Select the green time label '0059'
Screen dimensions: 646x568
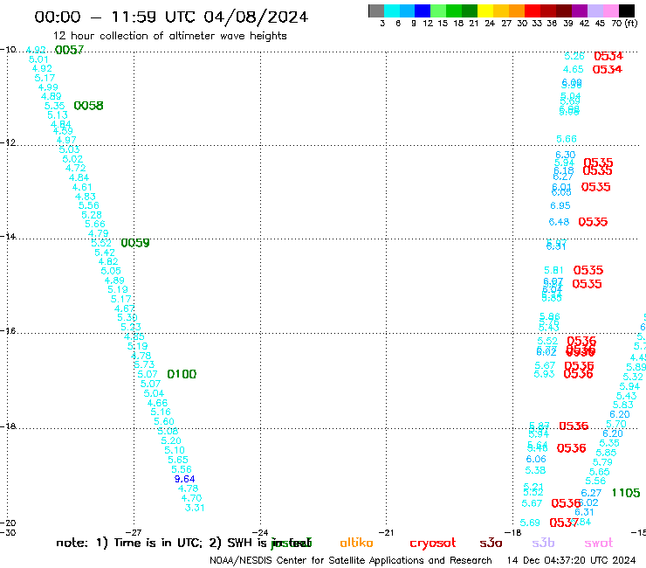click(135, 243)
